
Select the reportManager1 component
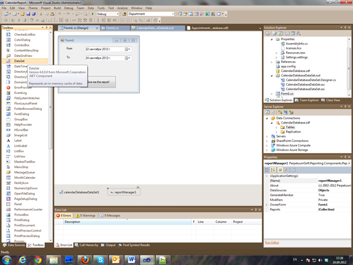(124, 192)
